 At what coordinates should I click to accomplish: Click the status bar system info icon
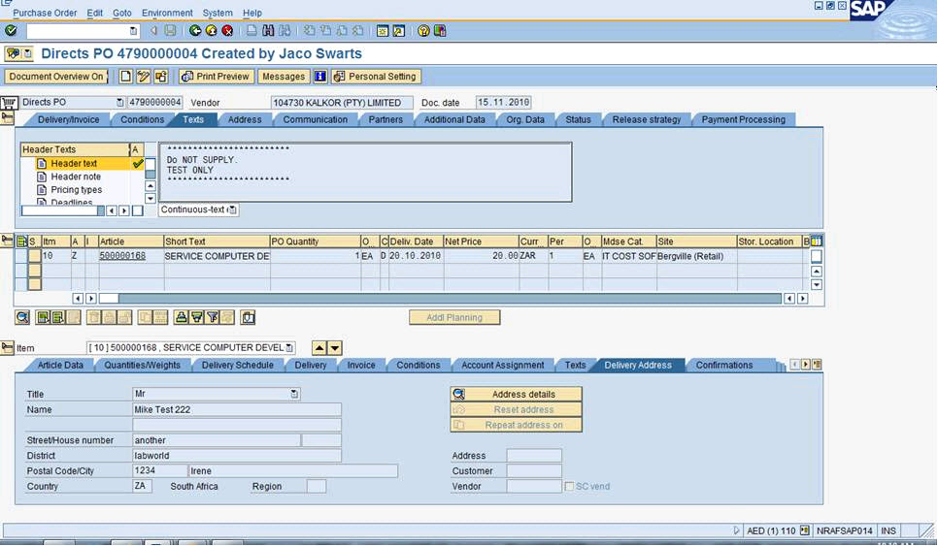tap(805, 530)
